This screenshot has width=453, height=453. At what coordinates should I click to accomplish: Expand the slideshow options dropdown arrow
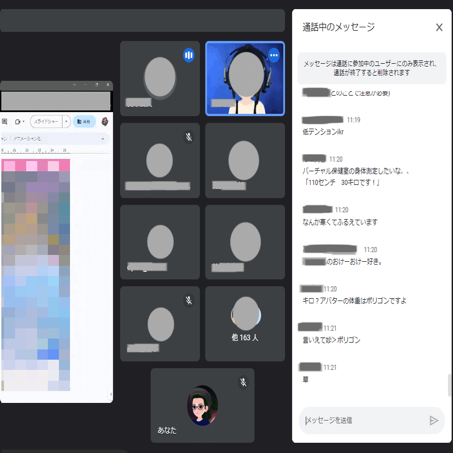67,122
